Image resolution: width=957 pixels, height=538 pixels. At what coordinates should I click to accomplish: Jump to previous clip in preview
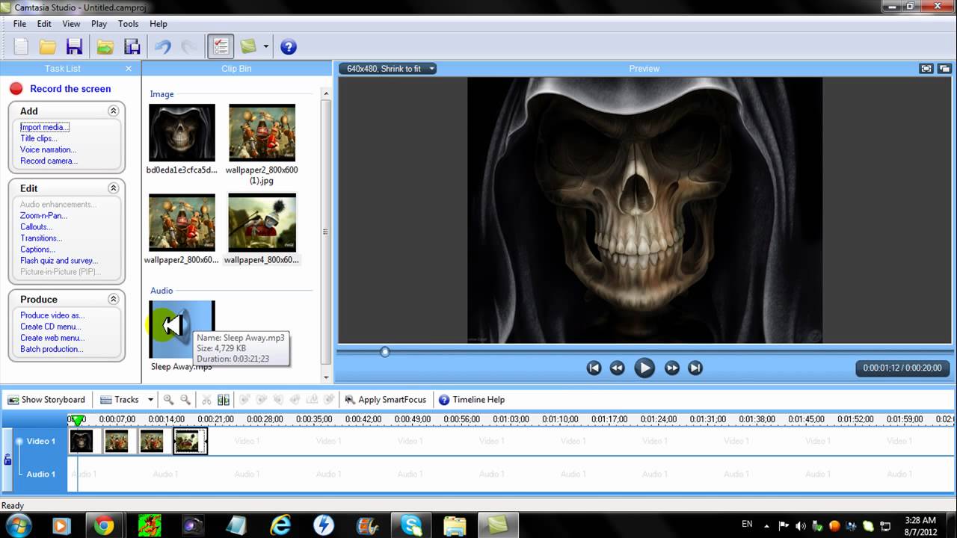point(594,368)
